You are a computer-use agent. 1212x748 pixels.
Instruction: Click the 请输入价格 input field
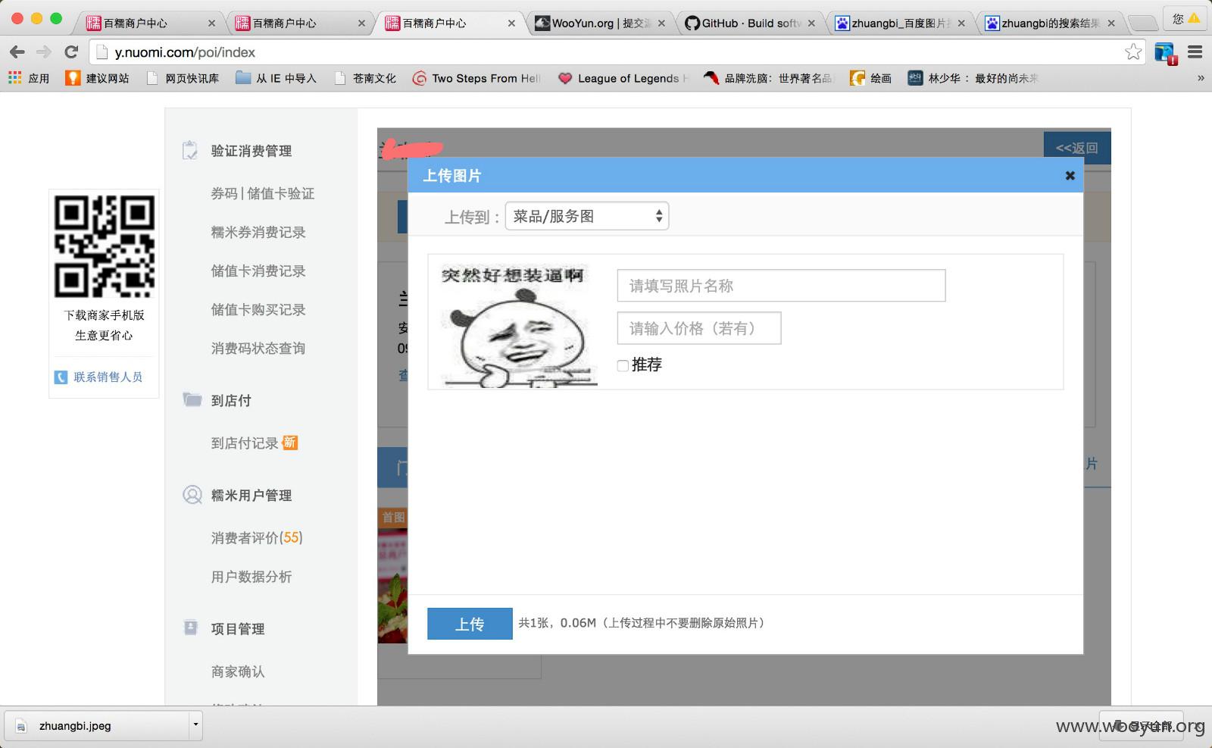698,328
